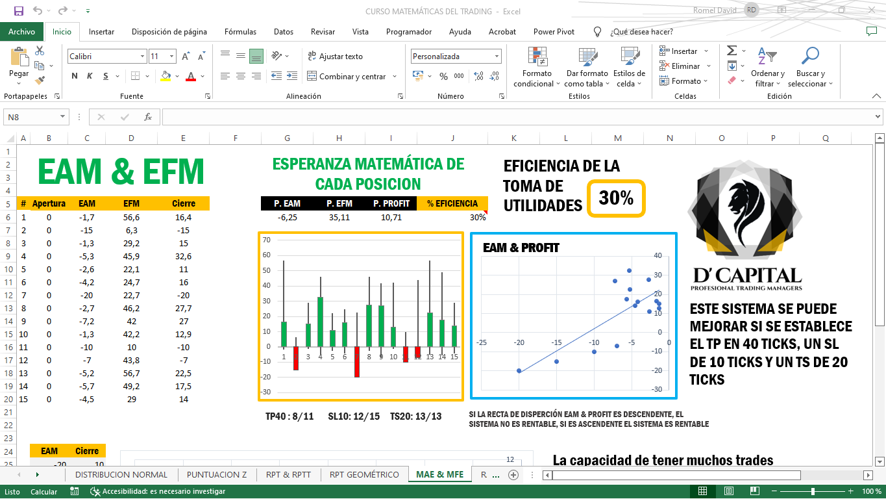The height and width of the screenshot is (499, 886).
Task: Toggle middle vertical alignment
Action: coord(241,56)
